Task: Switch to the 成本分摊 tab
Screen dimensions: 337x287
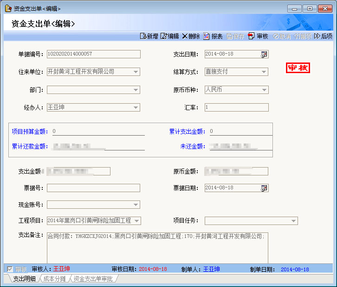Action: 55,279
